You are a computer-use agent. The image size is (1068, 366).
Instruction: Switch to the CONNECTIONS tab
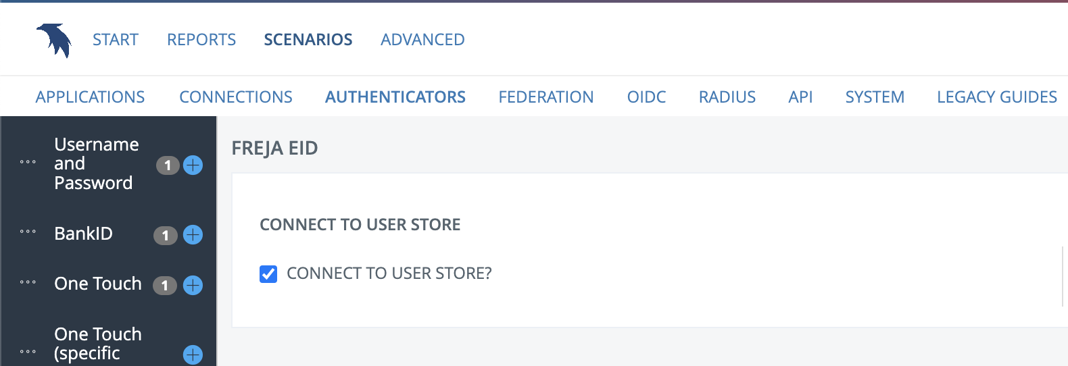click(x=236, y=97)
